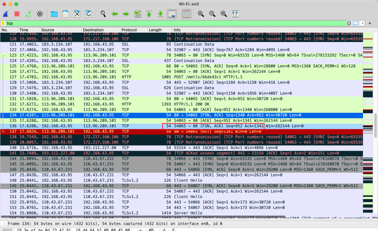
Task: Go back in packet history
Action: pos(114,14)
